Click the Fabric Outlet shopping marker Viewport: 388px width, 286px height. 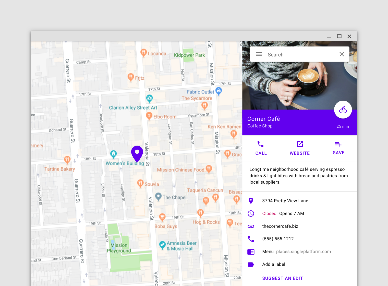click(219, 91)
